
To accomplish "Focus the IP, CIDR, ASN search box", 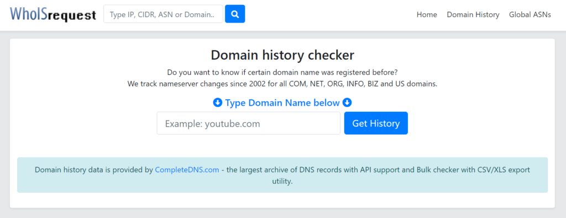I will coord(163,14).
